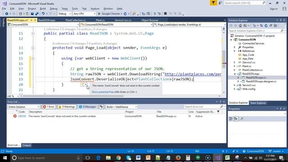Click the feedback notifications flag icon

(x=213, y=3)
